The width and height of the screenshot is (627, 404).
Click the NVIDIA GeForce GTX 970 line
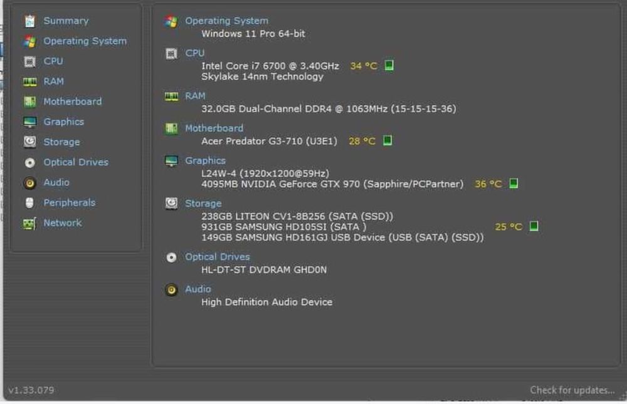(x=332, y=184)
